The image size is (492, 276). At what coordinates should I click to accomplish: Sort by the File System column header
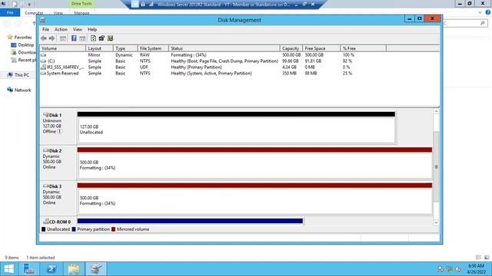coord(153,48)
